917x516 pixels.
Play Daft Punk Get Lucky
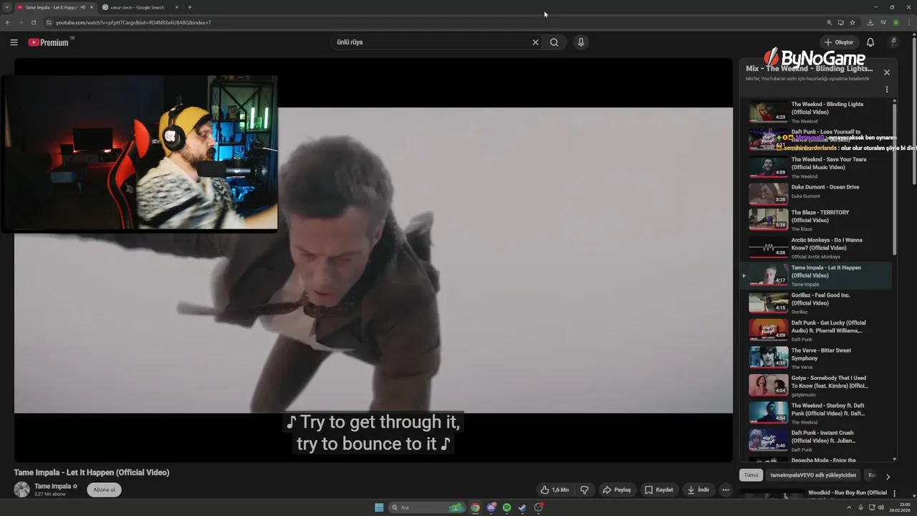coord(816,330)
